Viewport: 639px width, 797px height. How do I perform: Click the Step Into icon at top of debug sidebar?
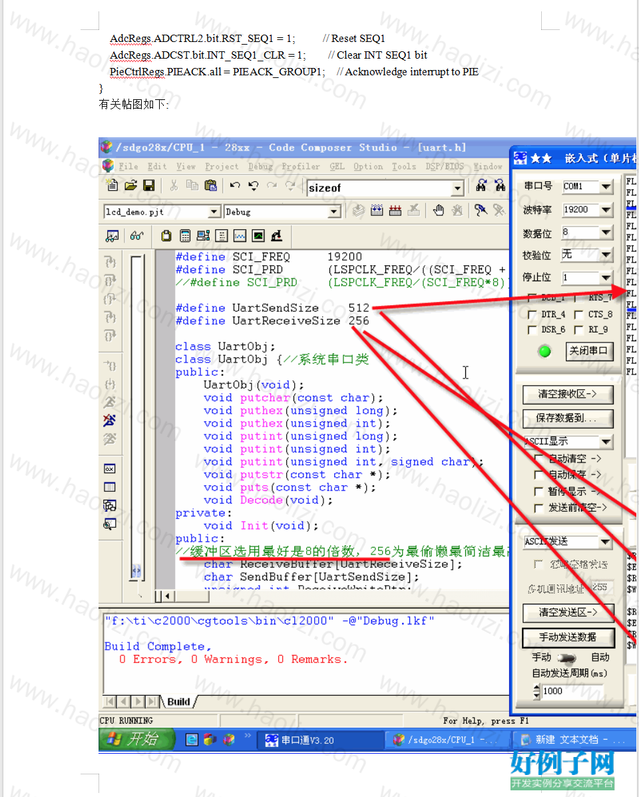110,262
